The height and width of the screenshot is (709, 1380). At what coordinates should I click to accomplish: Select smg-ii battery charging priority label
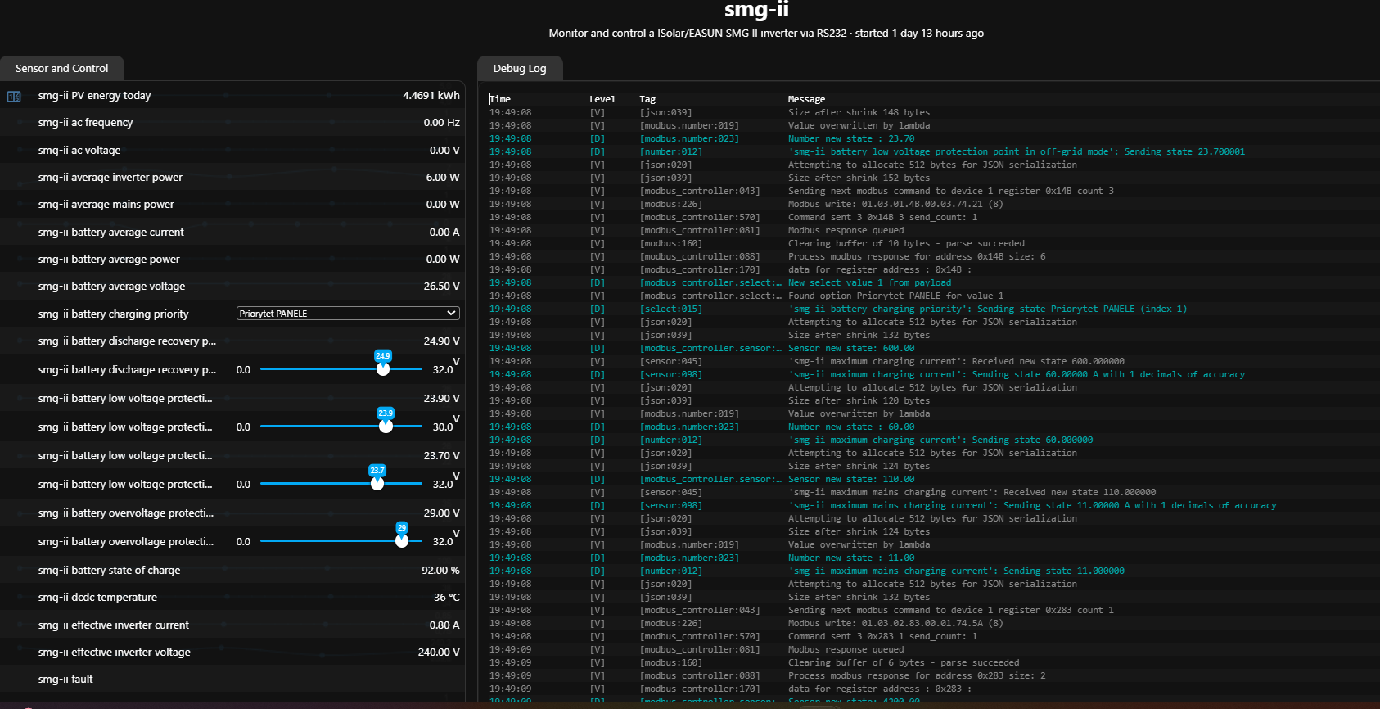pos(114,314)
